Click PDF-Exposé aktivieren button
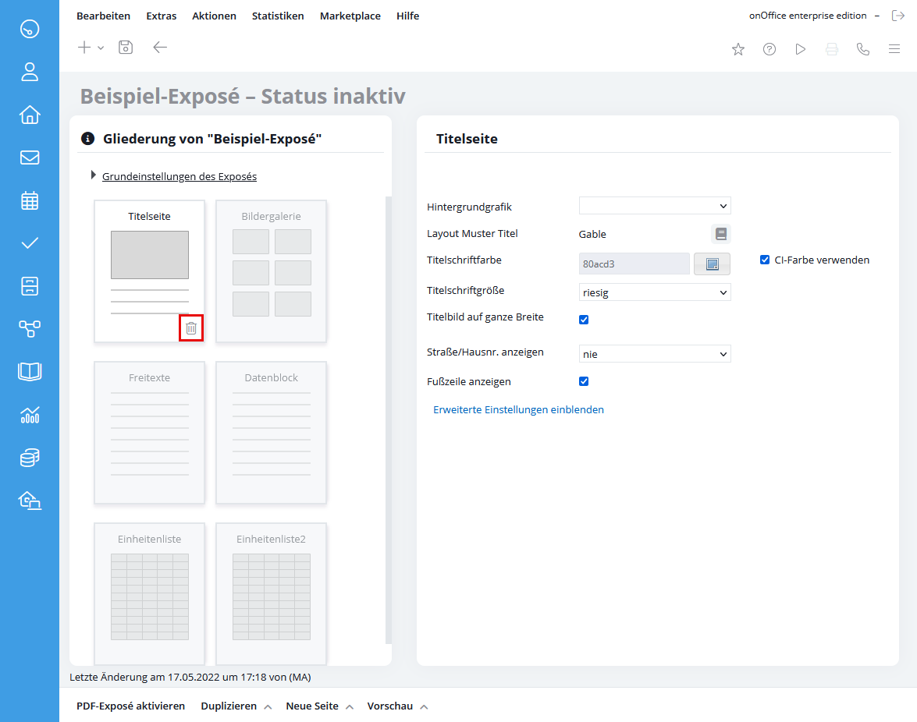Viewport: 917px width, 722px height. (x=130, y=706)
